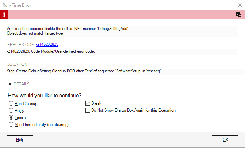
Task: Click the red exclamation error icon
Action: (x=4, y=15)
